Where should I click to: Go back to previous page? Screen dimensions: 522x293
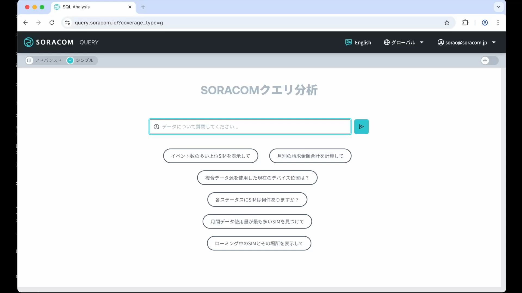click(x=26, y=23)
